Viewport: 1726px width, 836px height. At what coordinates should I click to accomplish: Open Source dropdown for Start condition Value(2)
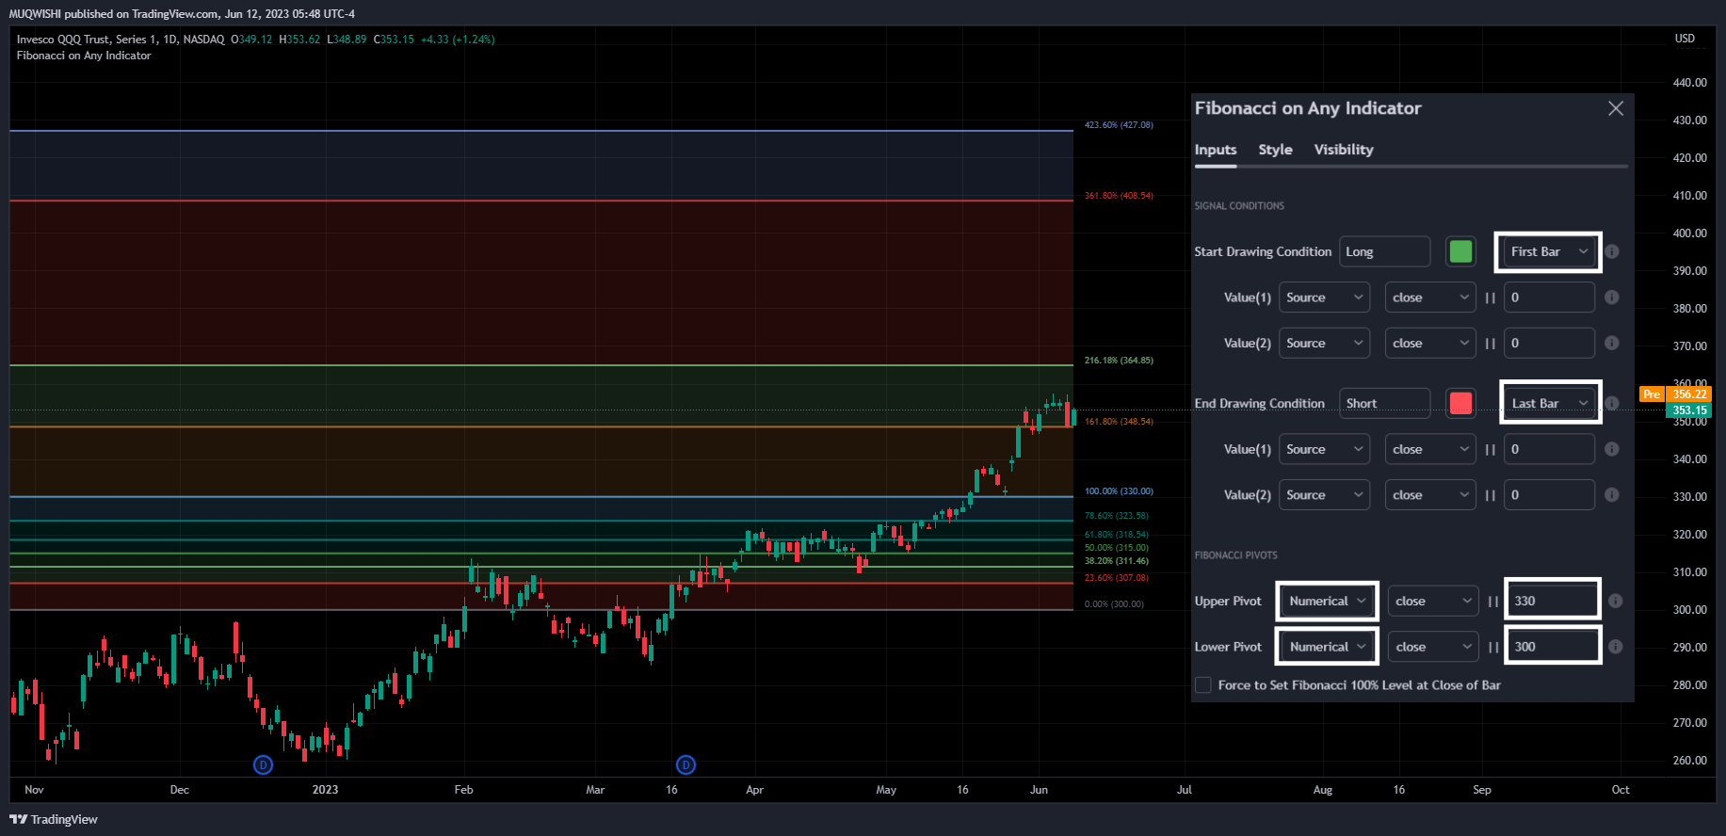[1325, 343]
